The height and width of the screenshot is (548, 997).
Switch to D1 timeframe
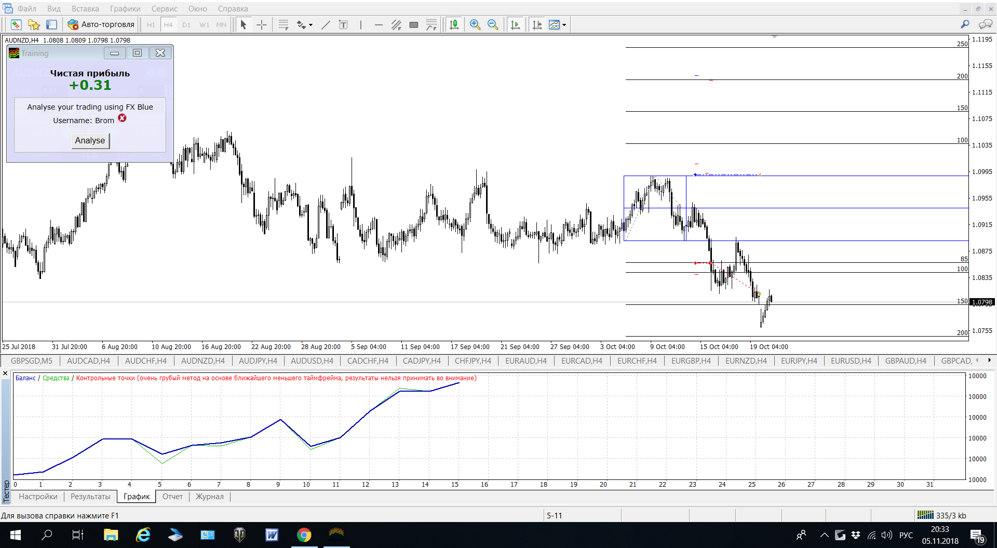[x=186, y=24]
